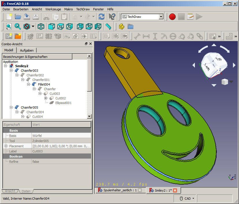Click the TechDraw annotation 'Ab' icon
Viewport: 239px width, 204px height.
pyautogui.click(x=67, y=36)
